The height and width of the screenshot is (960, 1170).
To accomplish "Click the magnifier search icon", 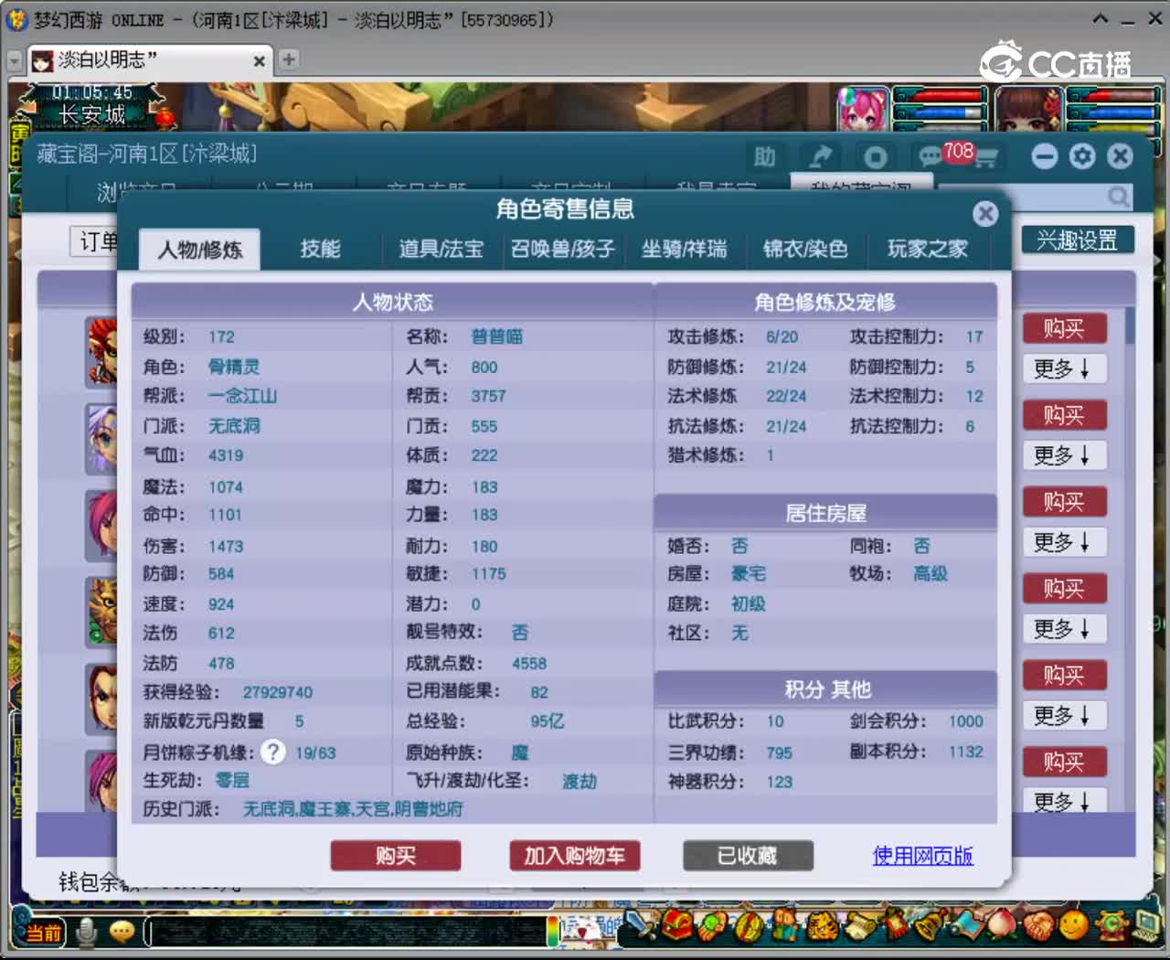I will pyautogui.click(x=1118, y=197).
